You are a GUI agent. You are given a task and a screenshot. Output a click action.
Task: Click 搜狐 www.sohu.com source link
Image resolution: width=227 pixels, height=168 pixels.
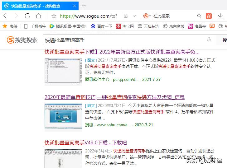pyautogui.click(x=119, y=125)
